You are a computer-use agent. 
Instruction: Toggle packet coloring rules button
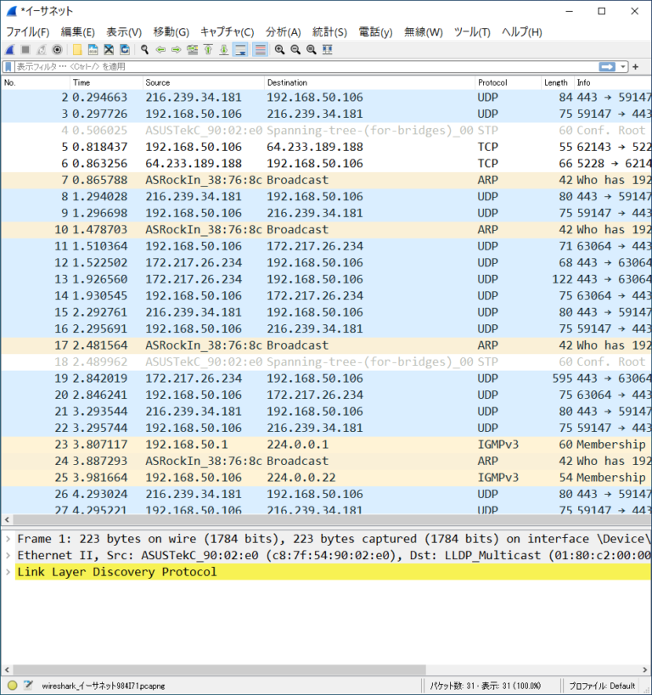pos(260,50)
